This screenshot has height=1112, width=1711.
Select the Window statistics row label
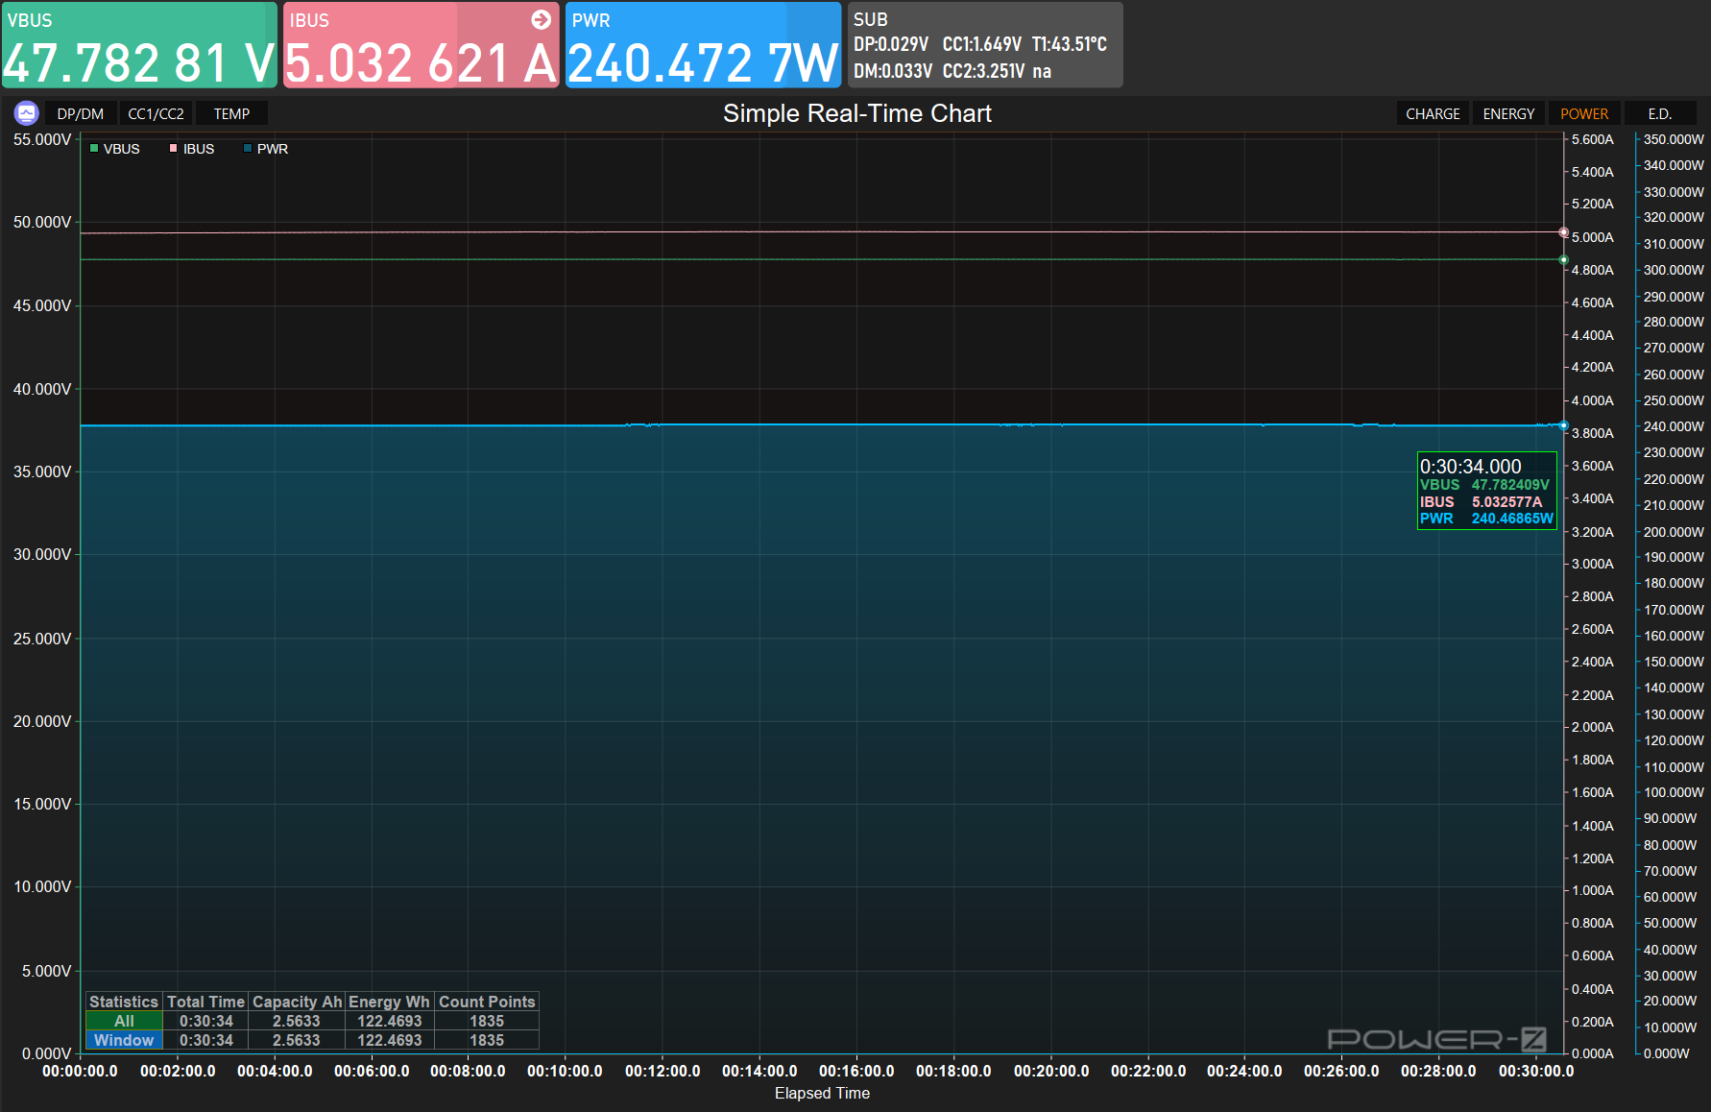click(x=124, y=1040)
